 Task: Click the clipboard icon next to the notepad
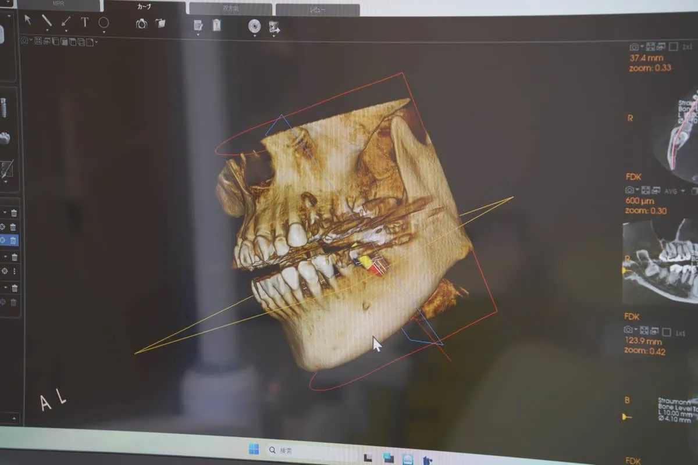(x=216, y=25)
